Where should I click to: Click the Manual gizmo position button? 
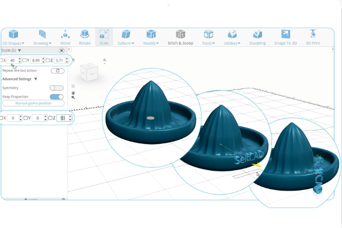33,103
